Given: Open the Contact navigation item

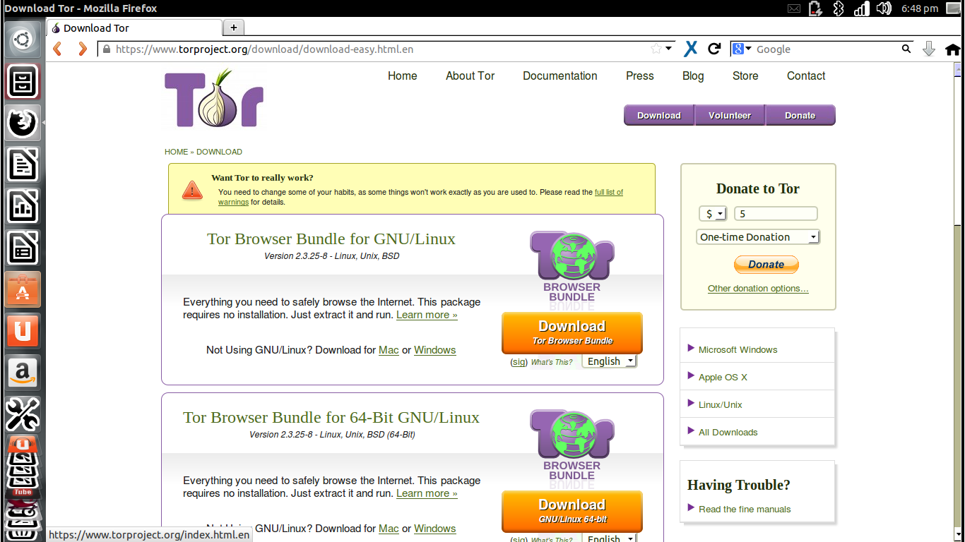Looking at the screenshot, I should [x=806, y=76].
